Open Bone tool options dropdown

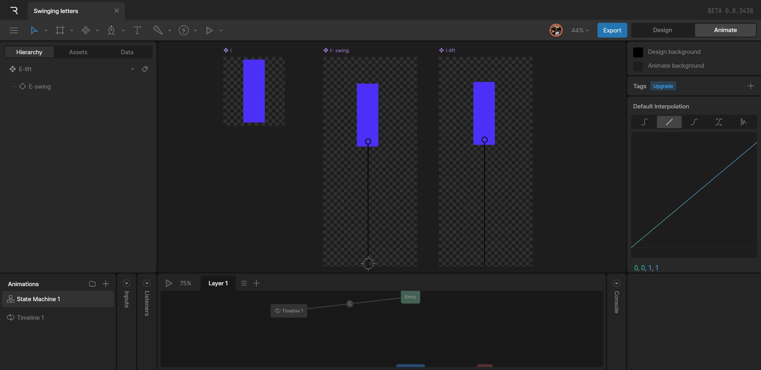170,30
